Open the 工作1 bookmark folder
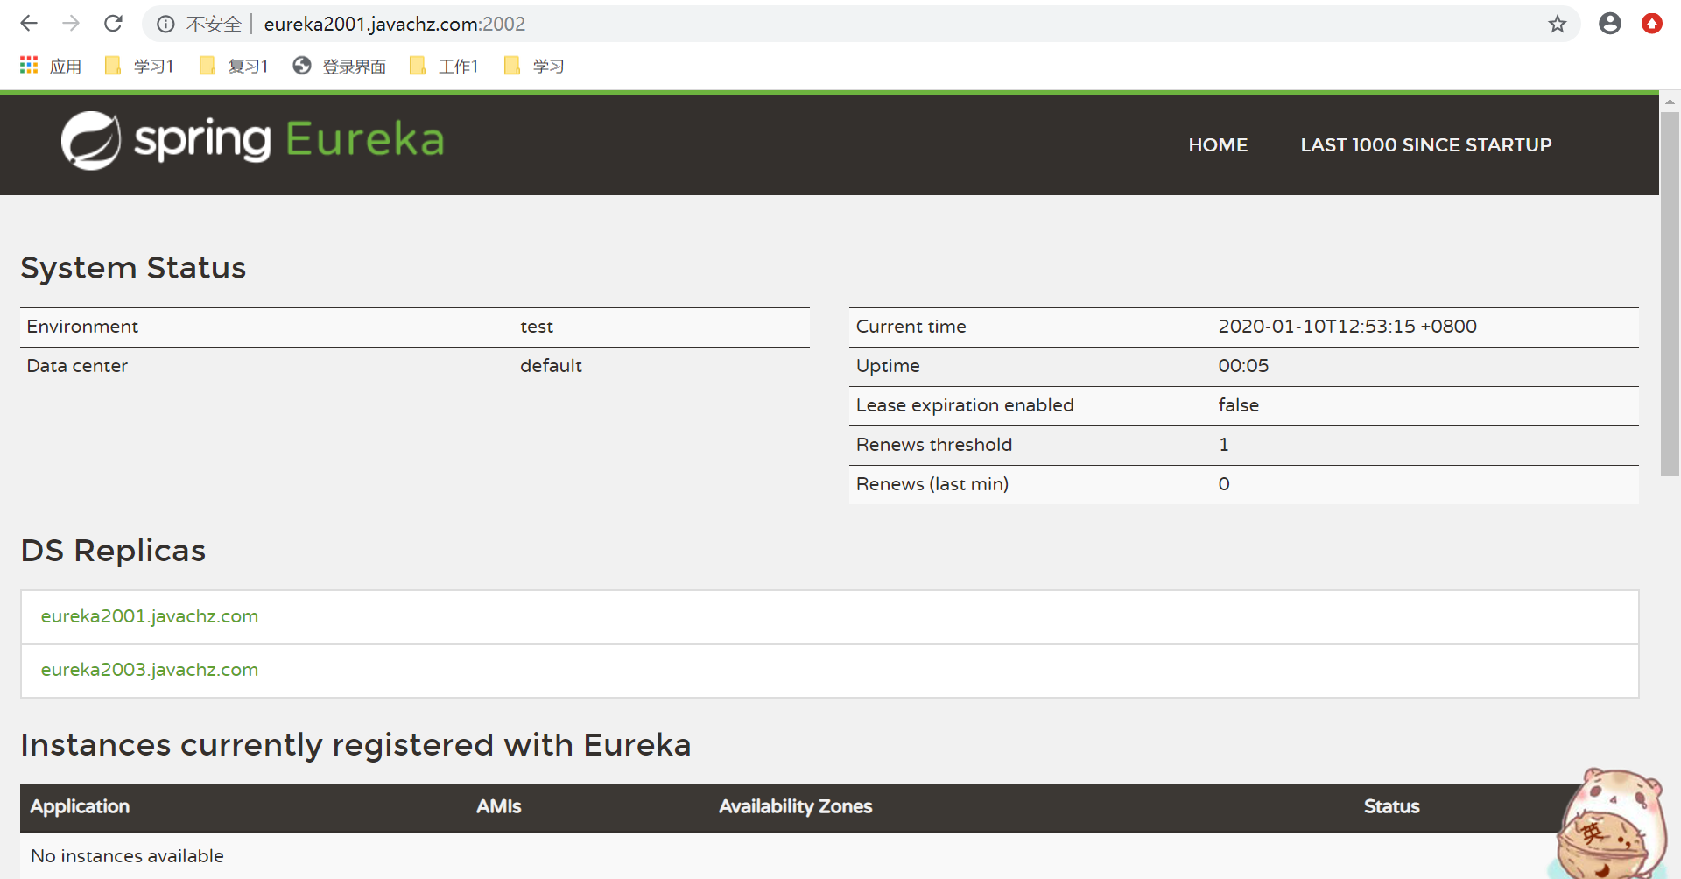 (444, 67)
